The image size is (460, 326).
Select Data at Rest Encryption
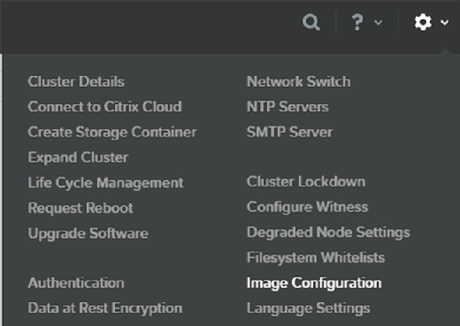pos(105,308)
